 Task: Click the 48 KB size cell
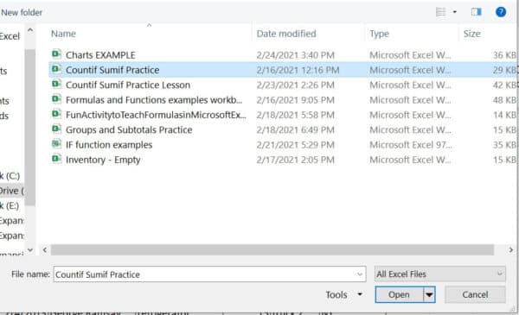click(x=504, y=100)
